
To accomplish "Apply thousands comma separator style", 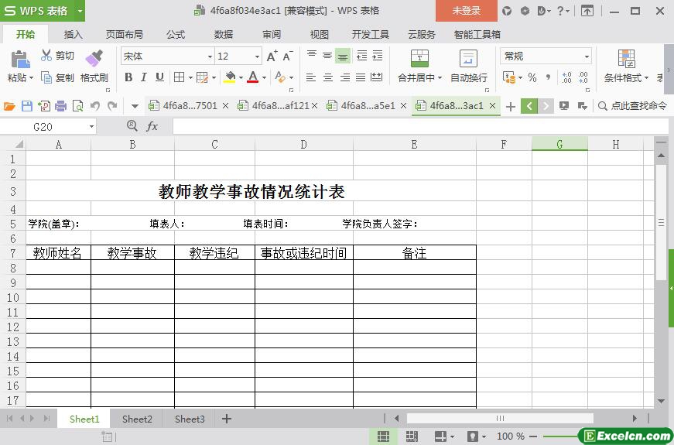I will [x=548, y=77].
